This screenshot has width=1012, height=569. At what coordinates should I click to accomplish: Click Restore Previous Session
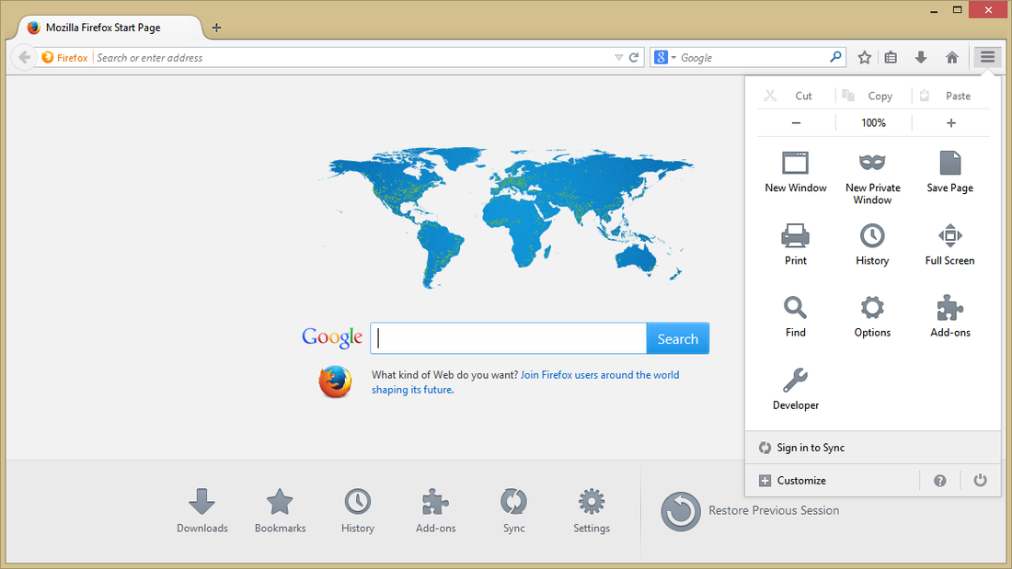tap(750, 511)
